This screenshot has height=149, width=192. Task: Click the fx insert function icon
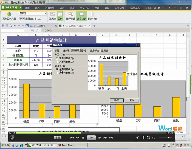37,30
